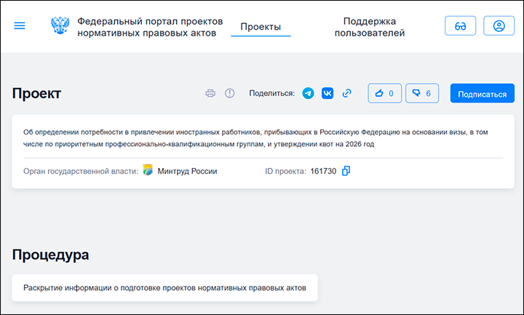This screenshot has width=524, height=315.
Task: Open the user profile account icon
Action: tap(499, 26)
